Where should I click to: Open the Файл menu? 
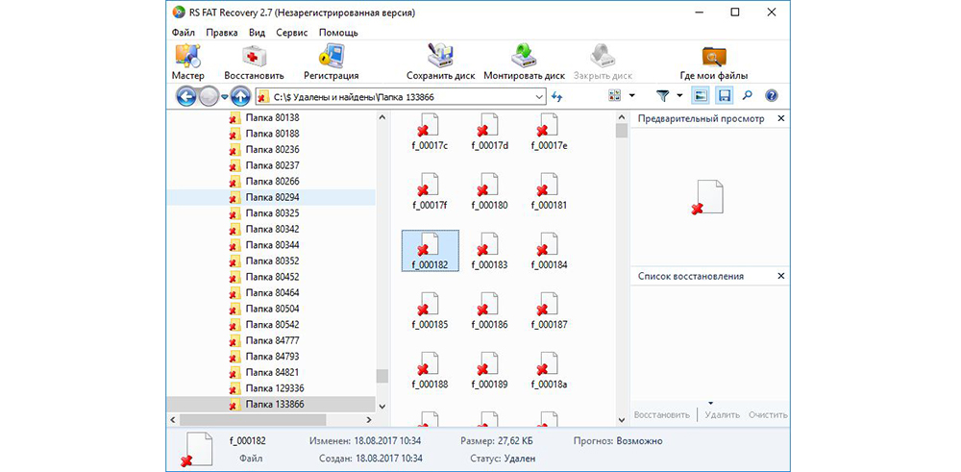coord(183,32)
